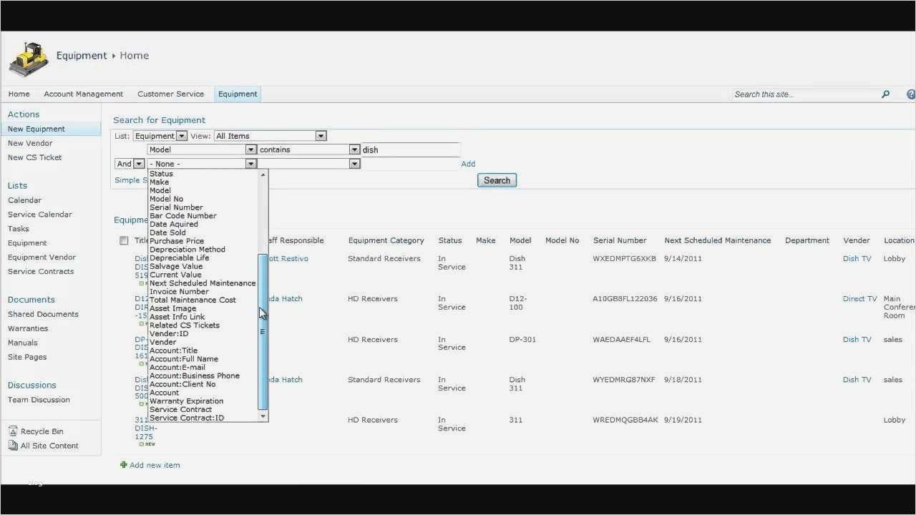916x515 pixels.
Task: Click the arrow of the - None - field dropdown
Action: coord(250,164)
